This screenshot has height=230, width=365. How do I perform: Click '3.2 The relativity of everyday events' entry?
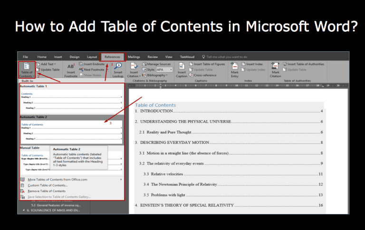[231, 163]
